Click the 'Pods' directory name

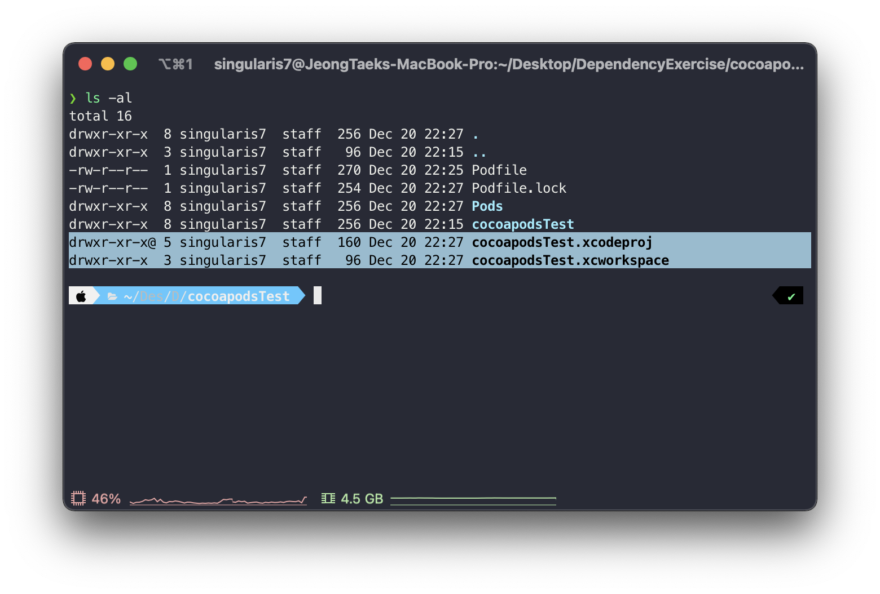[x=487, y=206]
